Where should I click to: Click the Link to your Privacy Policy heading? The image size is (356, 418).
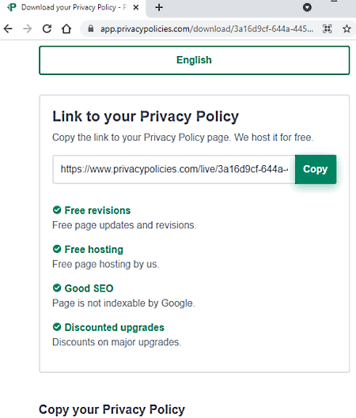(146, 117)
